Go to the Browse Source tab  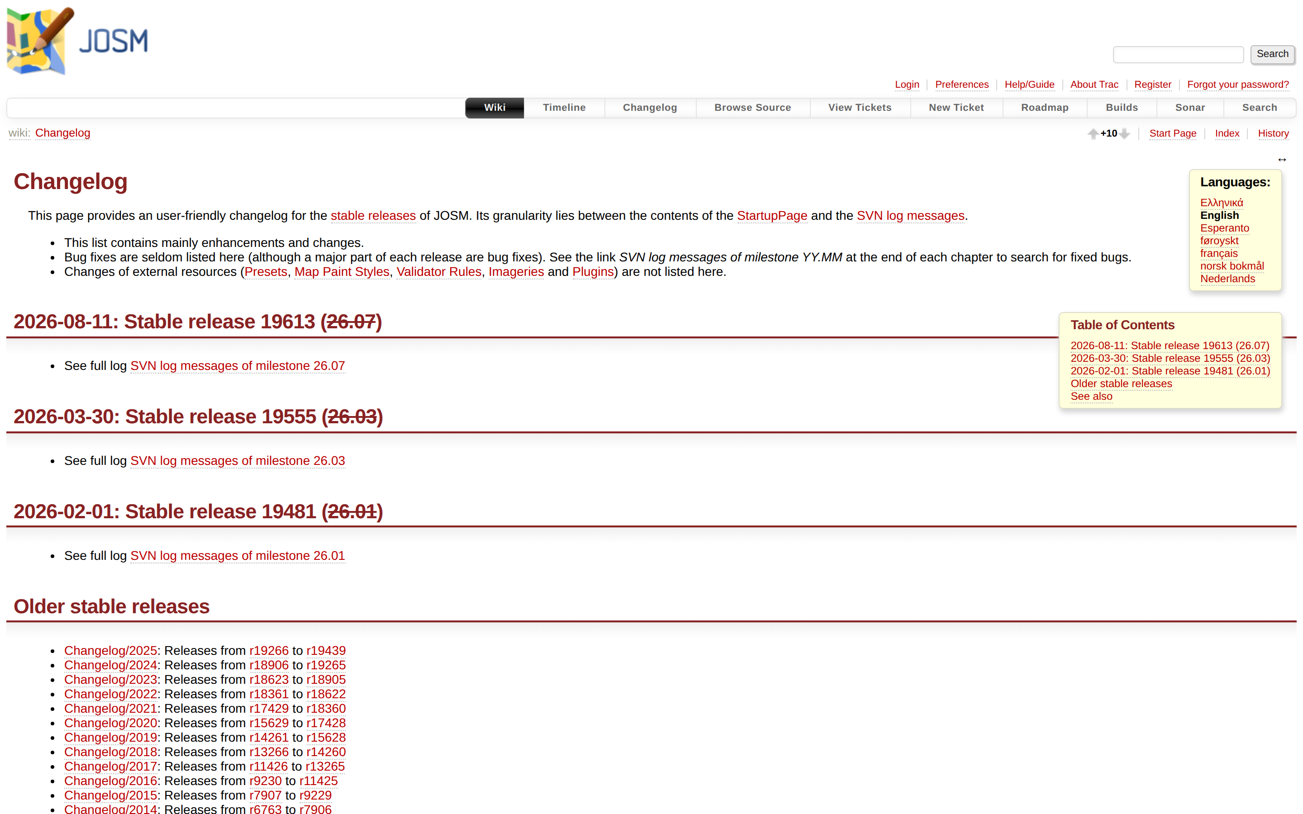pos(753,108)
